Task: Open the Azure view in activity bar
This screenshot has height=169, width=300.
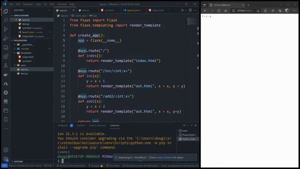Action: pos(6,84)
